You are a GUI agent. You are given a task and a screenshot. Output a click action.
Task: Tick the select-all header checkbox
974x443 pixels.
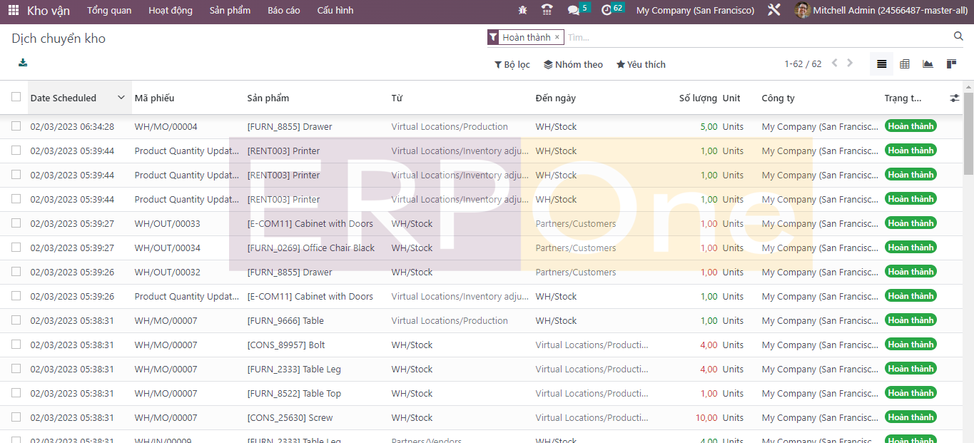coord(16,98)
